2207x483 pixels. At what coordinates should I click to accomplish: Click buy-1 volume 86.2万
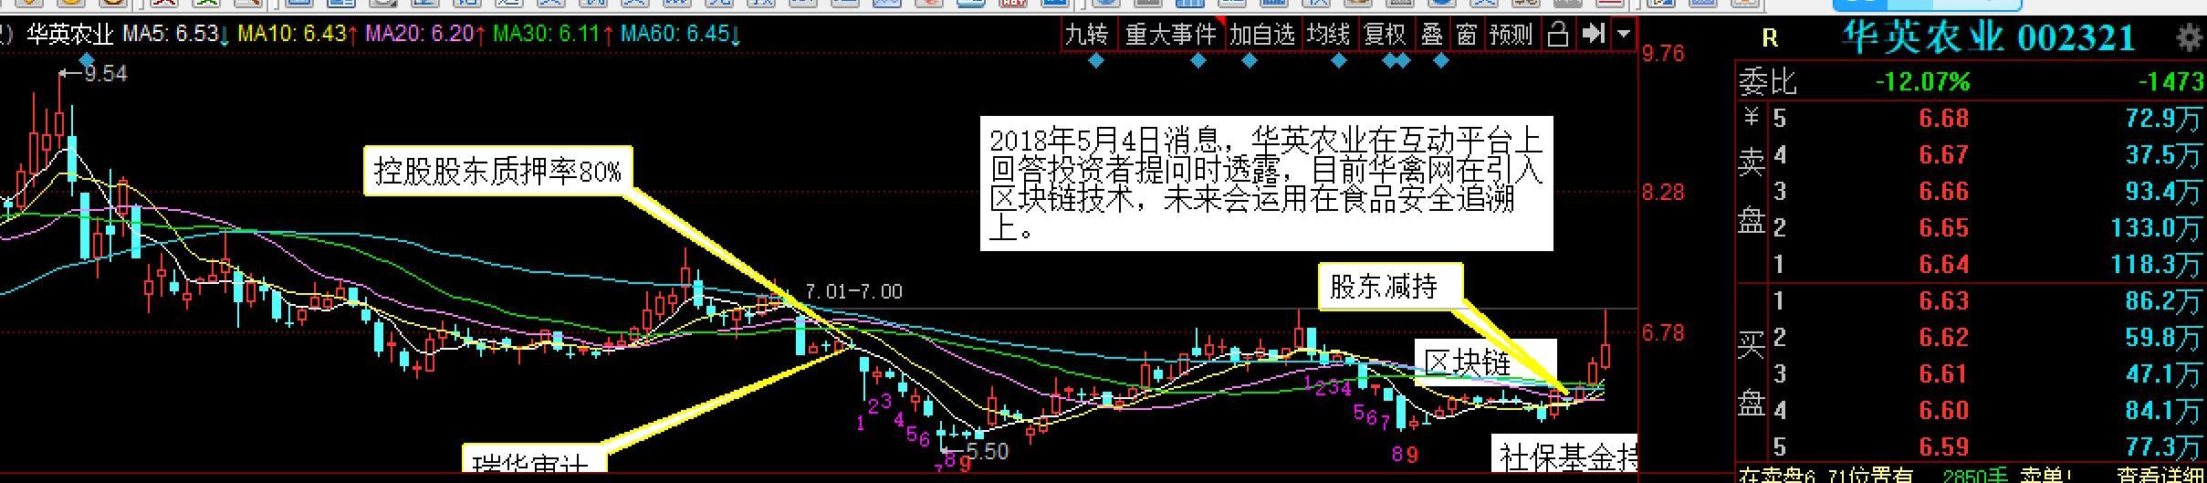click(x=2164, y=301)
